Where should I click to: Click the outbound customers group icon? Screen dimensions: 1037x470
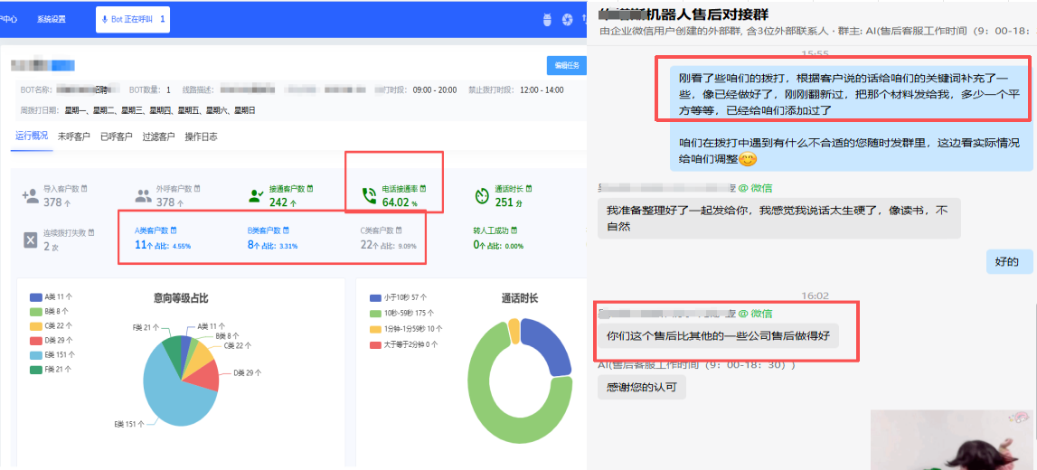point(143,195)
